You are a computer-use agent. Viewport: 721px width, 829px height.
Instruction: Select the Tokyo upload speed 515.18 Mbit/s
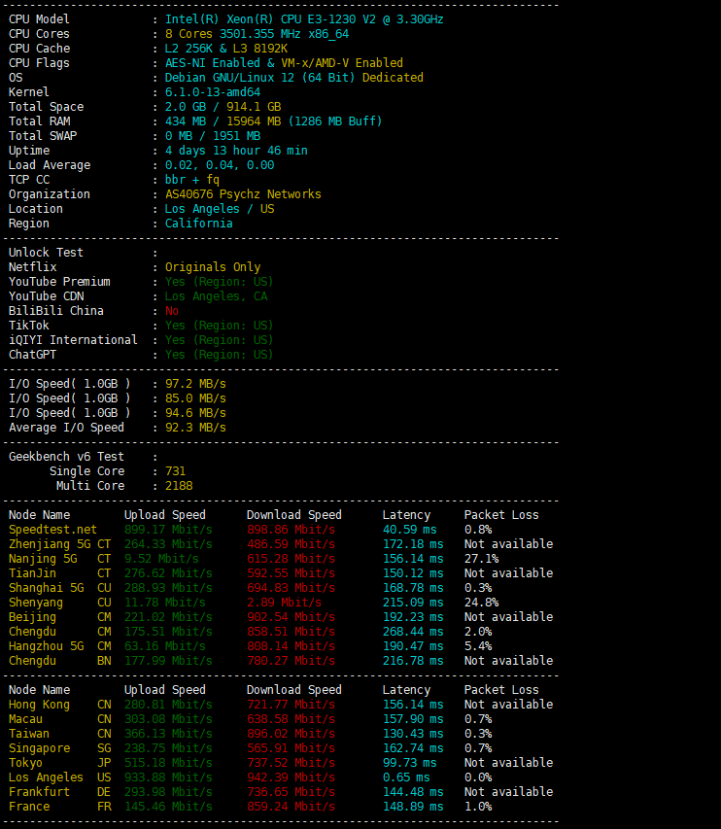(x=168, y=763)
